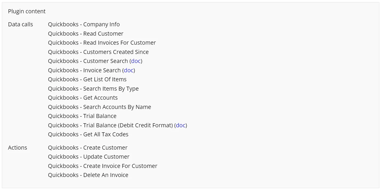
Task: Select Quickbooks - Create Invoice For Customer
Action: (103, 166)
